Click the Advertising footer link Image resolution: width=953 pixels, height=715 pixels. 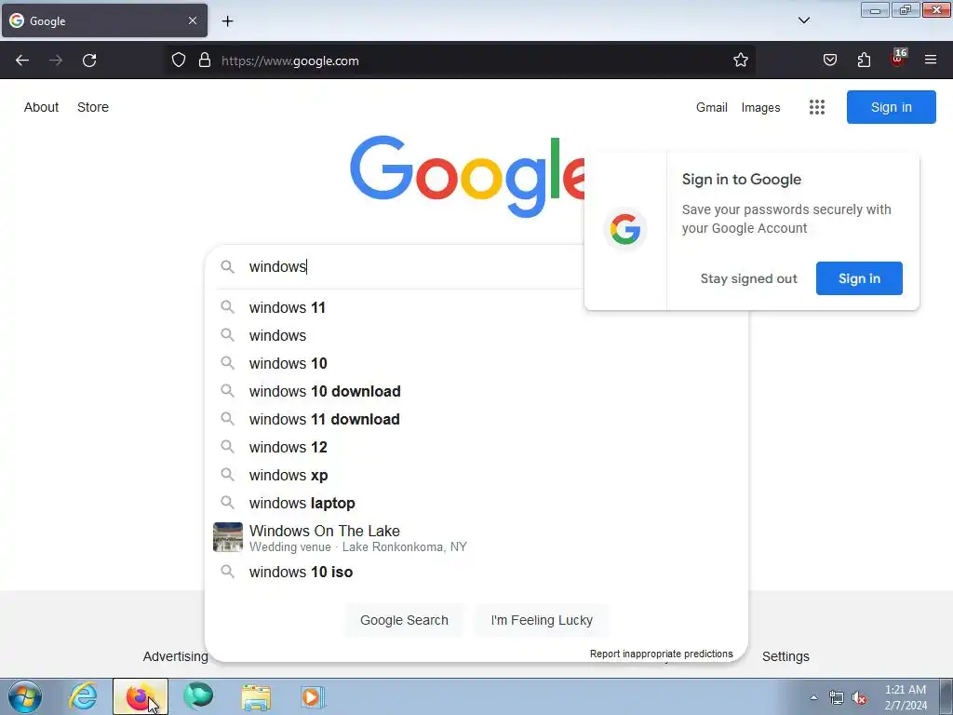tap(176, 656)
